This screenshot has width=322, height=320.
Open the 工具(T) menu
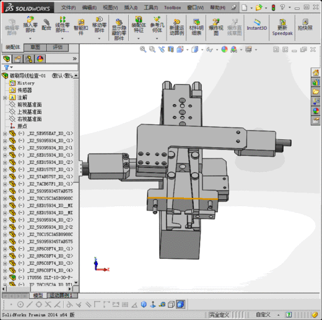tap(151, 7)
